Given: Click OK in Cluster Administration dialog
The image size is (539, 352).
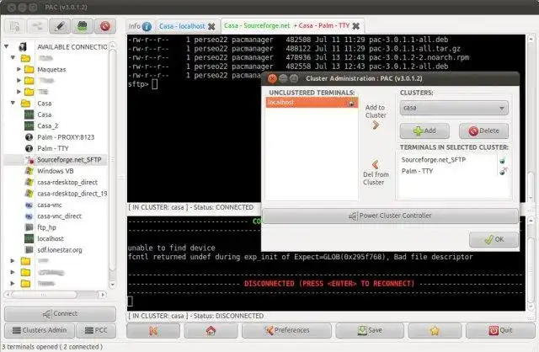Looking at the screenshot, I should pos(494,240).
